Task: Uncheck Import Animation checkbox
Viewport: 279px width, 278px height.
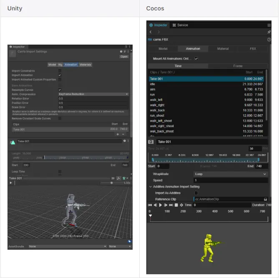Action: coord(60,75)
